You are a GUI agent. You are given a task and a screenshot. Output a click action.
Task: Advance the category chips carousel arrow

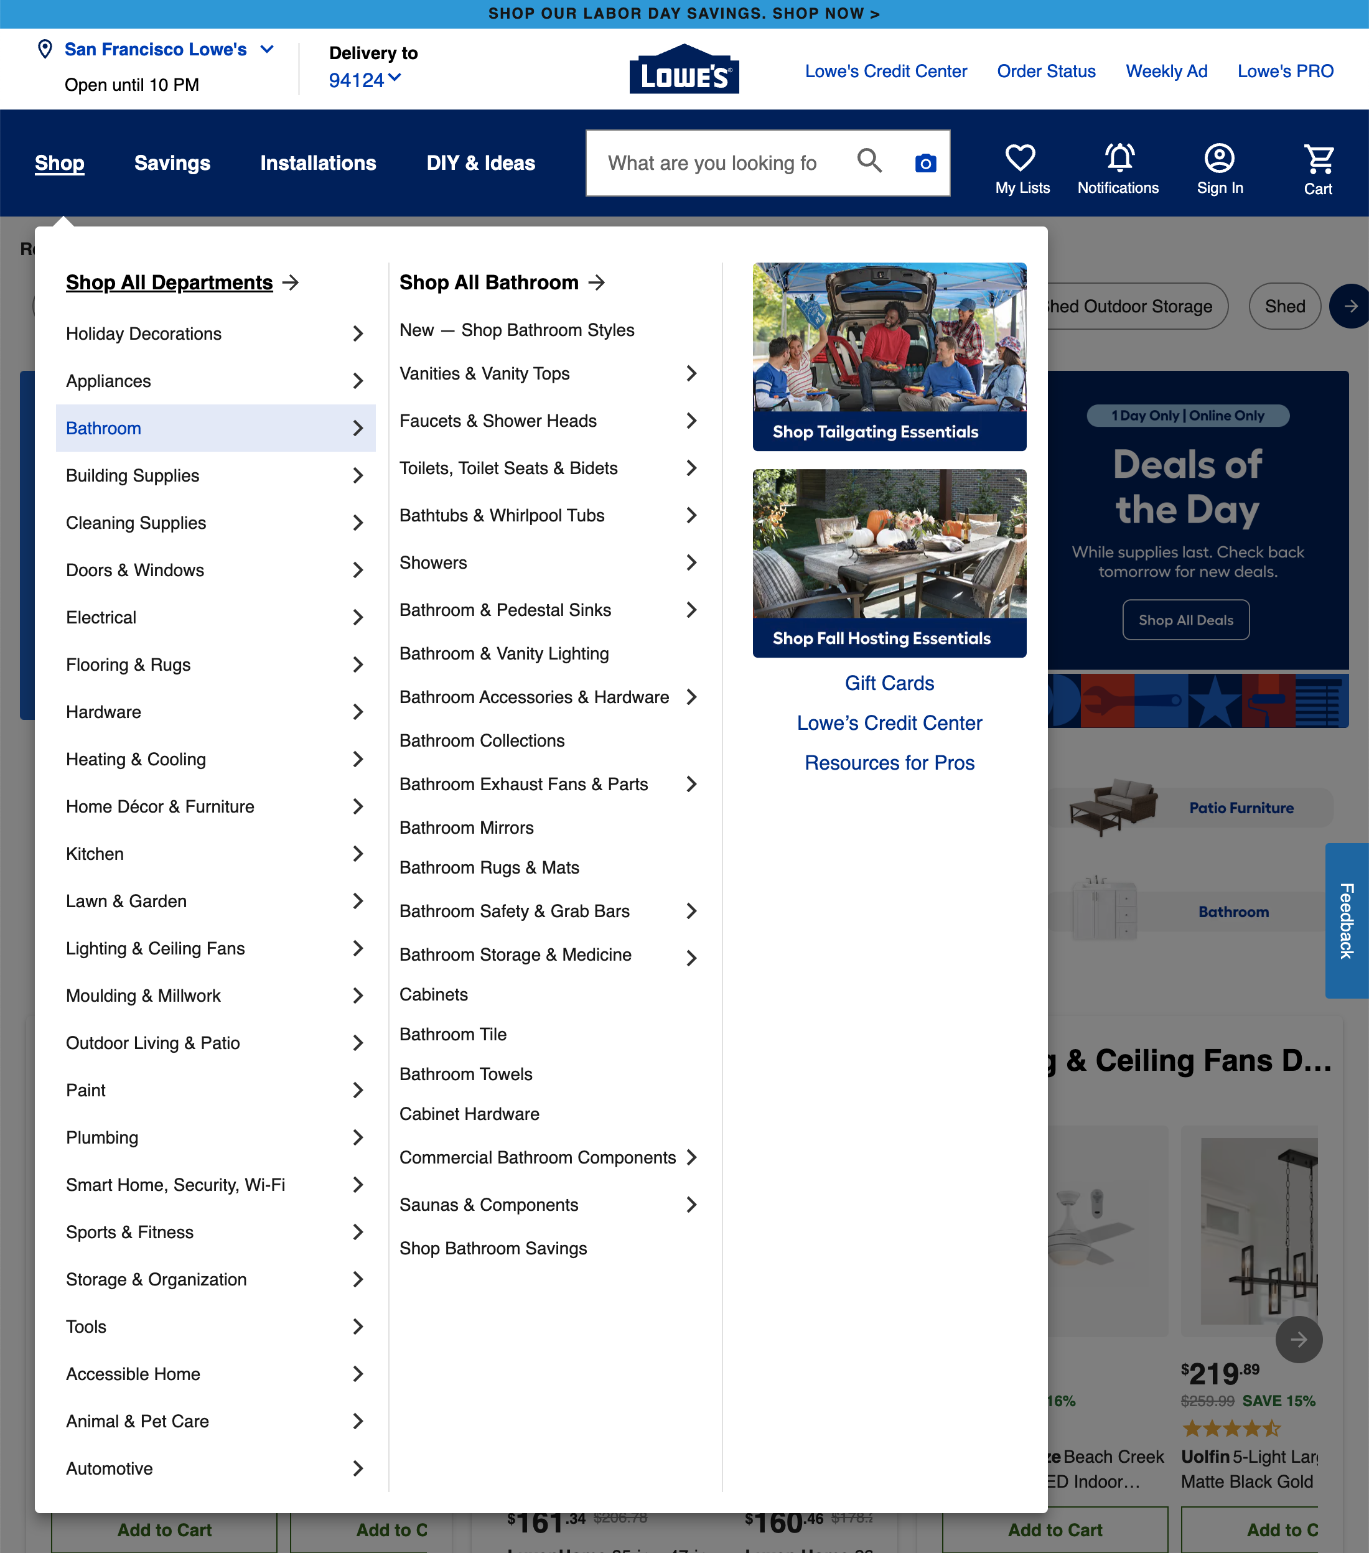pyautogui.click(x=1352, y=306)
